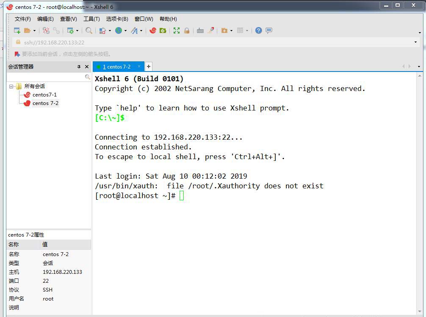Click the toolbar overflow arrow at far right
This screenshot has height=317, width=426.
420,33
